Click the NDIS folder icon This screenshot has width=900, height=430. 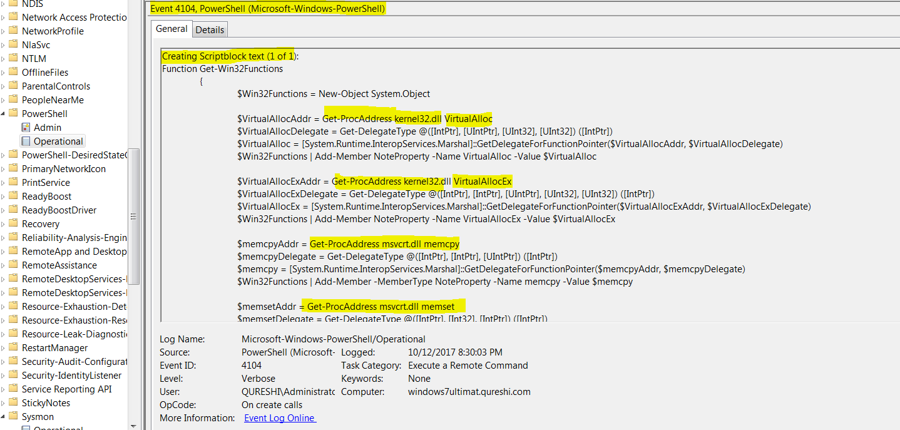pos(14,4)
